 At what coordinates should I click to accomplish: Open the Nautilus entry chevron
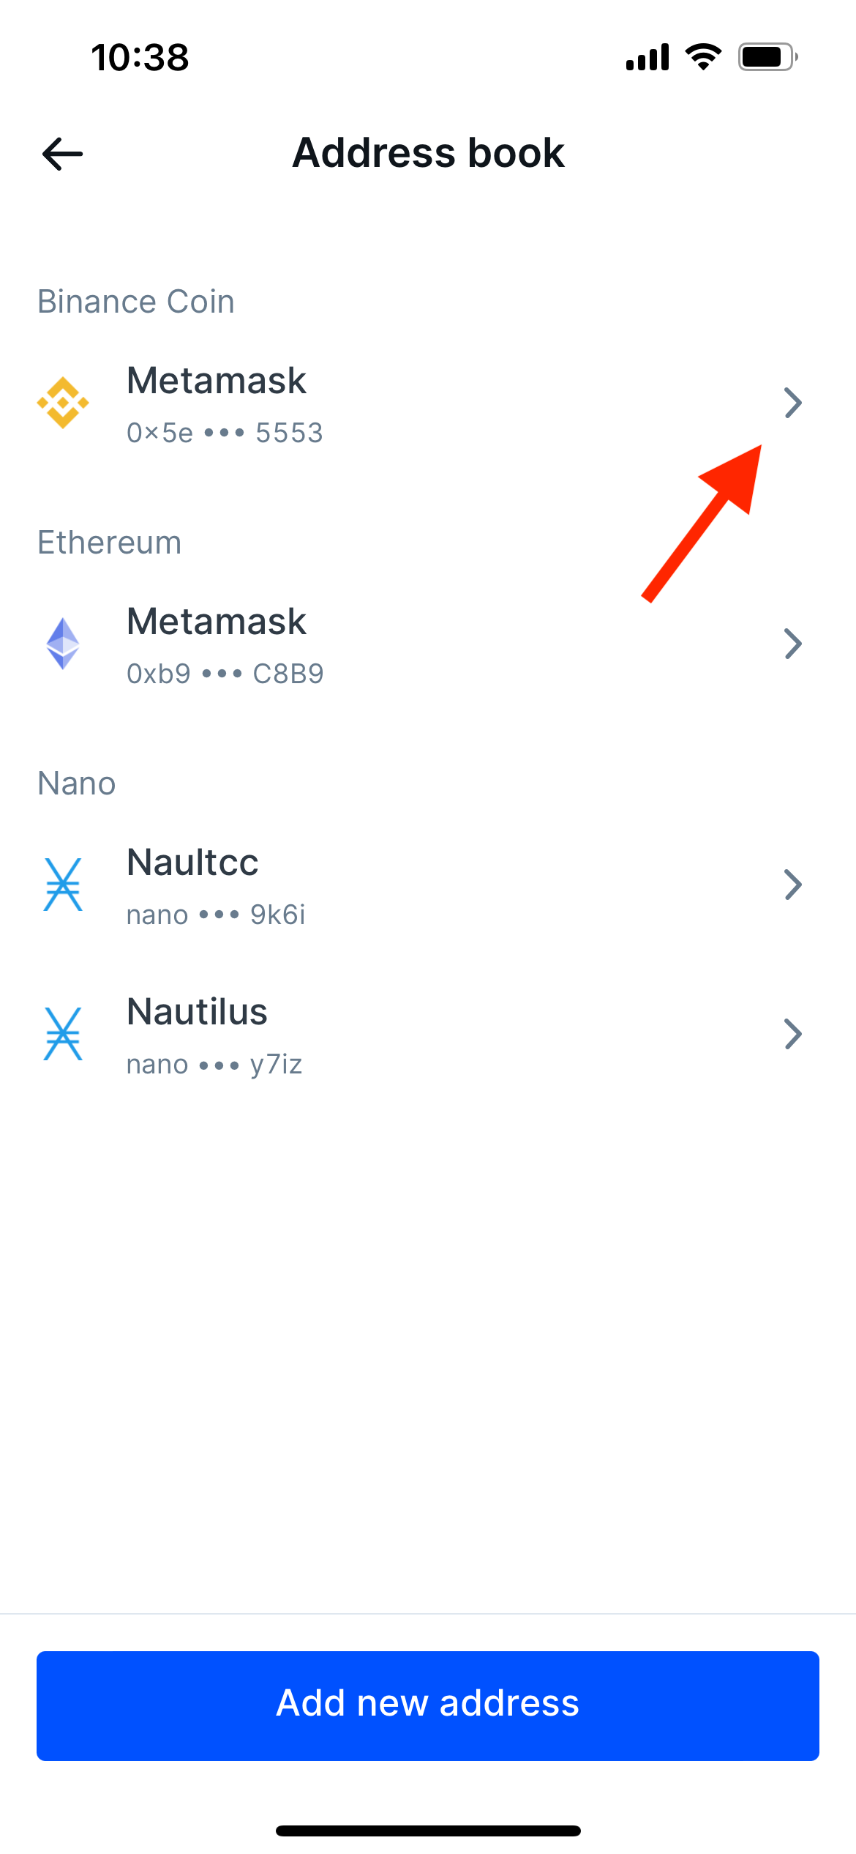(793, 1034)
